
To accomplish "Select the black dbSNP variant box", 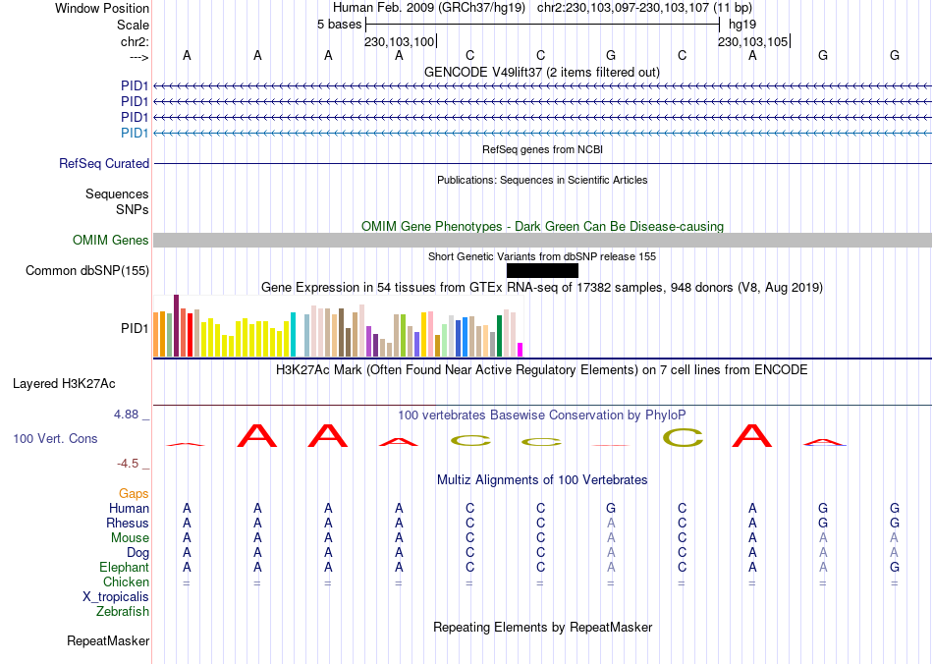I will (542, 271).
